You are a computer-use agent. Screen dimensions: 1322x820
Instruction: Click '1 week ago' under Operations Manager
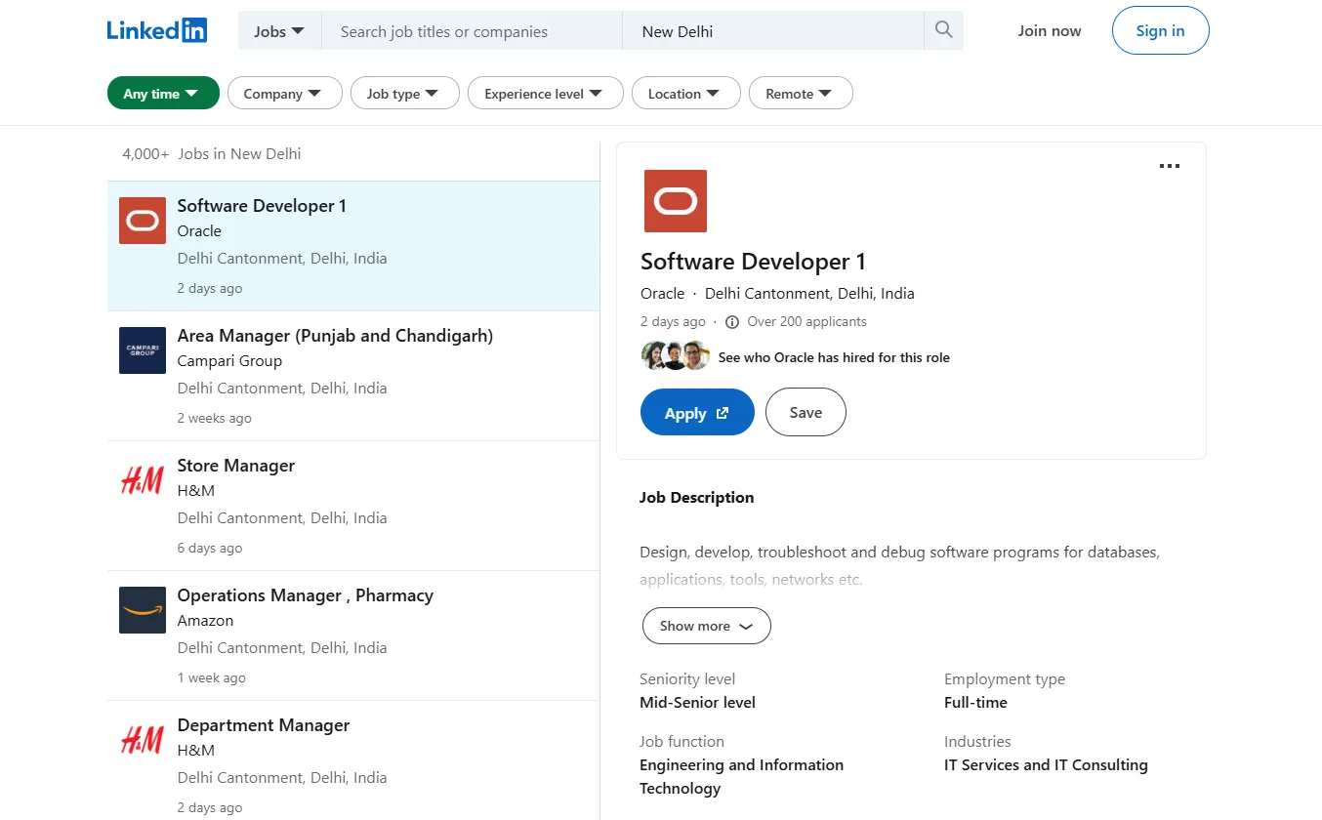click(212, 677)
